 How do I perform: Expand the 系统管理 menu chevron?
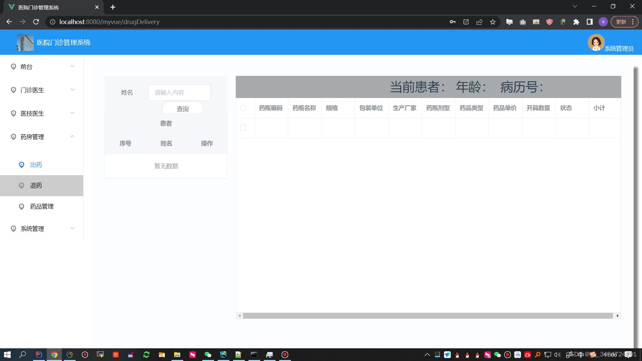[72, 228]
